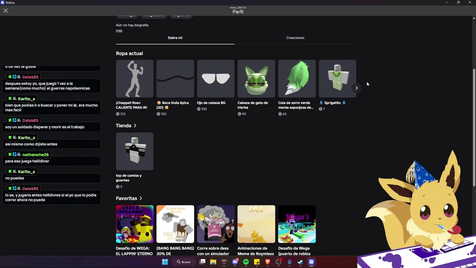
Task: Click the 'Aún no hay biografía' text
Action: click(x=132, y=25)
